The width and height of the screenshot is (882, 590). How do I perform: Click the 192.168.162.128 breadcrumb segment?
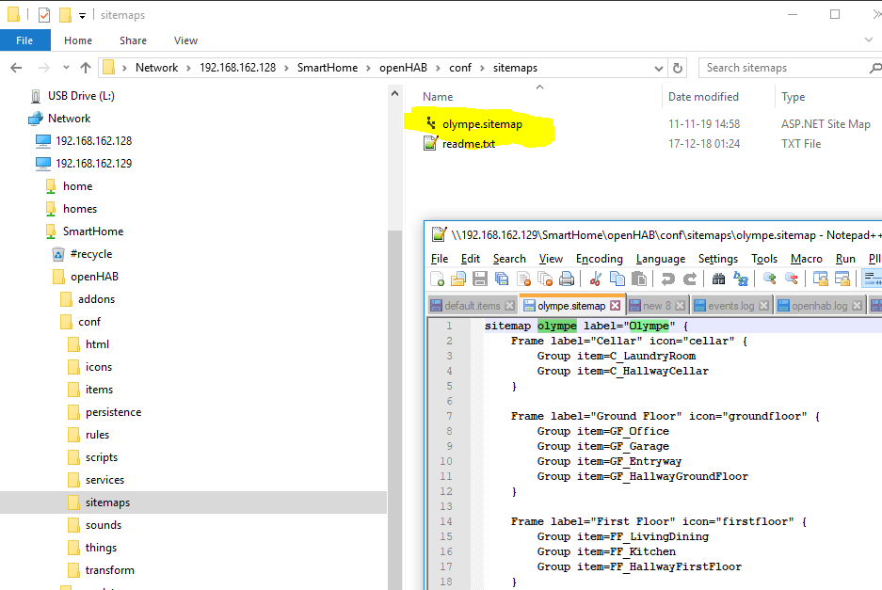point(238,68)
